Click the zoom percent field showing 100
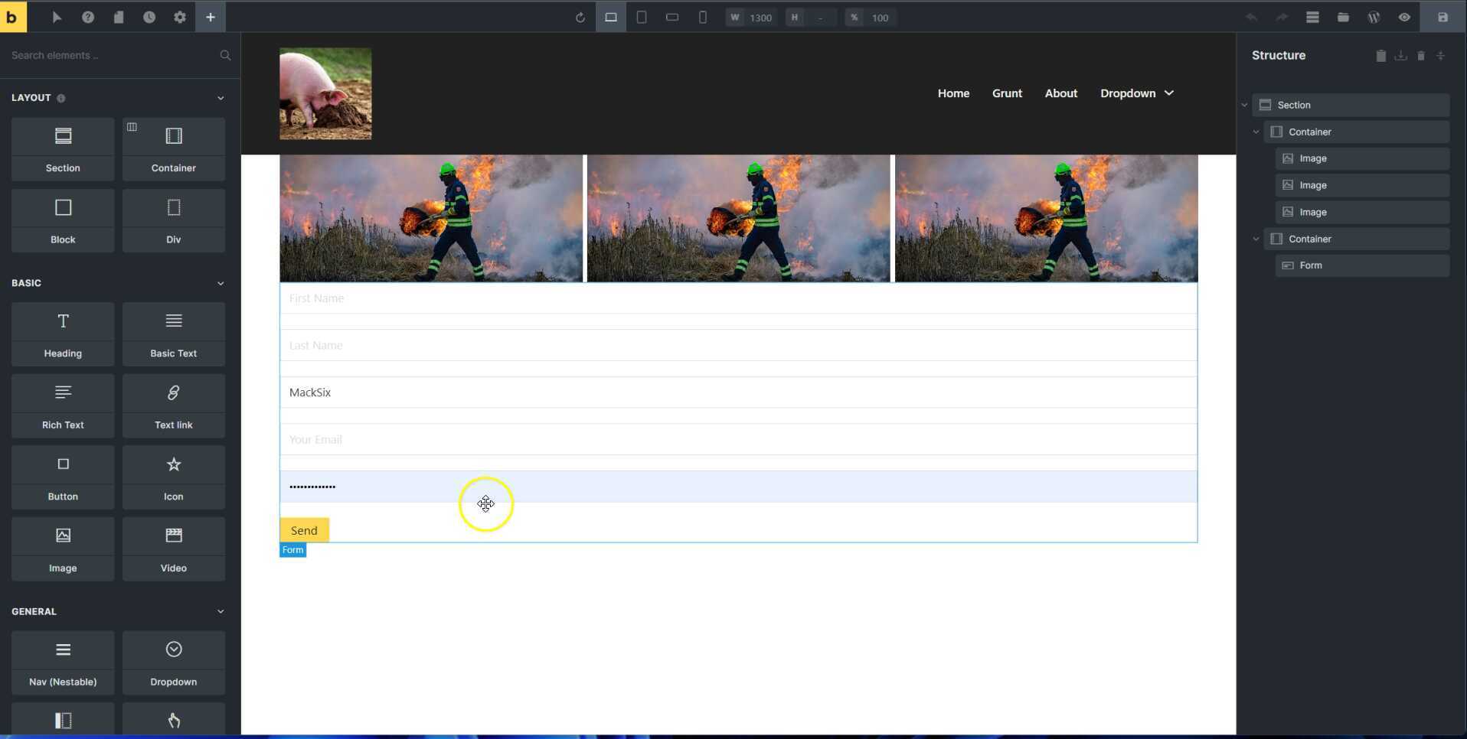 (871, 18)
